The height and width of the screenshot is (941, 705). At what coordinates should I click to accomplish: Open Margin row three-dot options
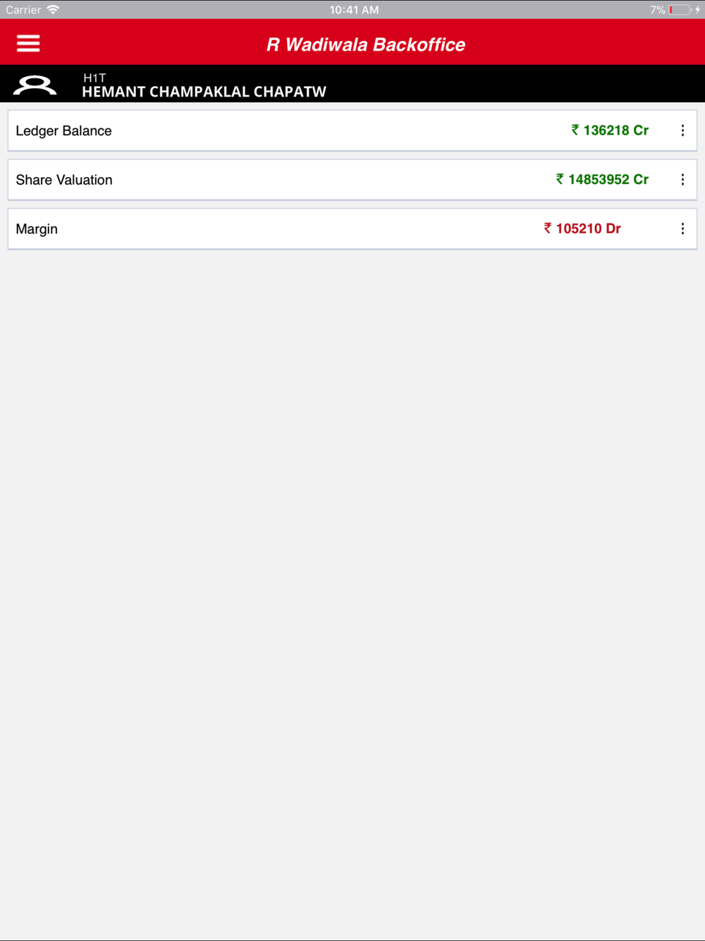(682, 229)
